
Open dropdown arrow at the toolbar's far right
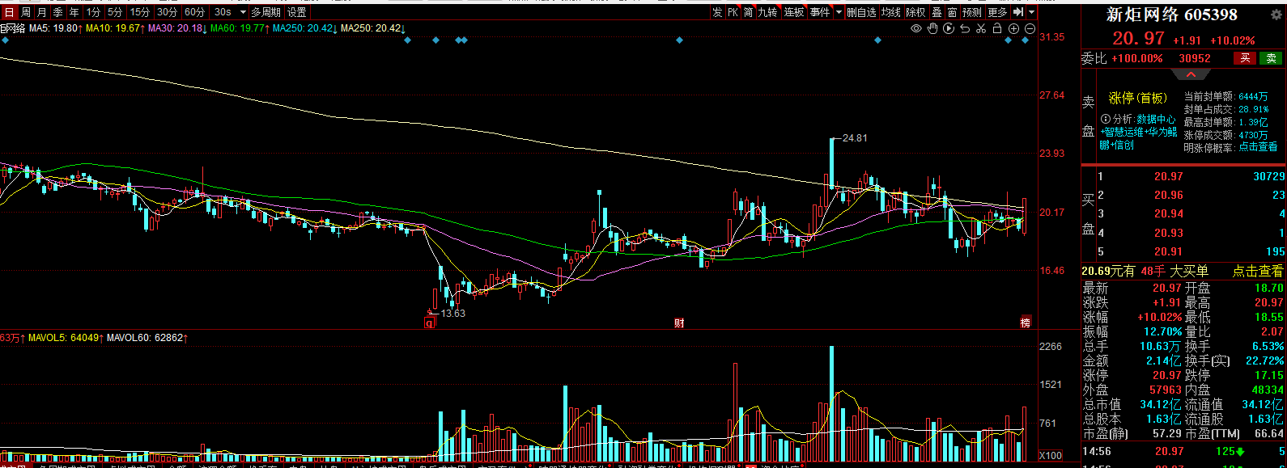point(1031,12)
